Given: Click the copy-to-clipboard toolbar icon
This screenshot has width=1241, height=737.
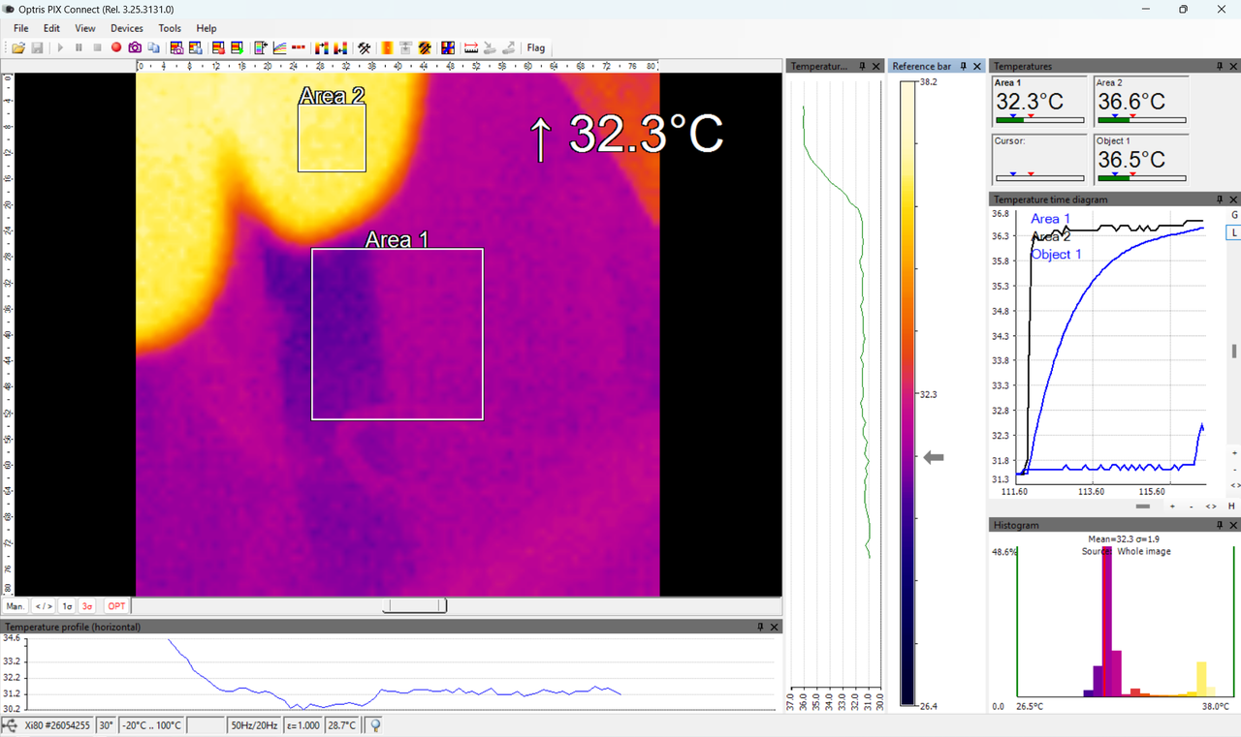Looking at the screenshot, I should coord(153,47).
